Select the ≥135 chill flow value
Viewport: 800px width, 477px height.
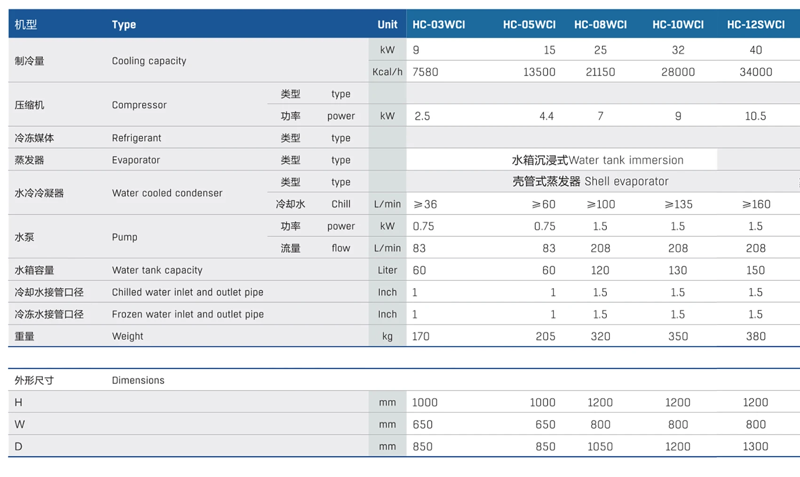pyautogui.click(x=678, y=204)
